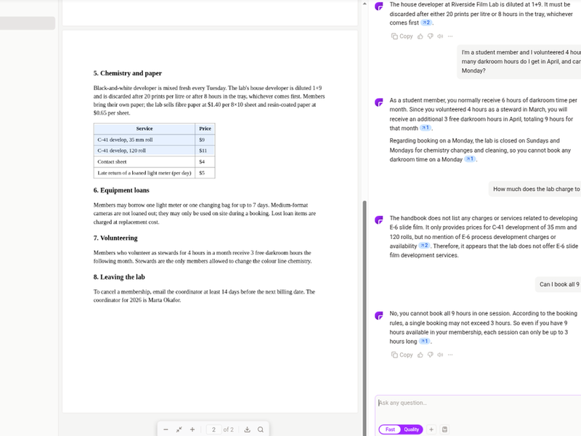Thumbs up the developer dilution answer
This screenshot has height=436, width=581.
click(420, 36)
